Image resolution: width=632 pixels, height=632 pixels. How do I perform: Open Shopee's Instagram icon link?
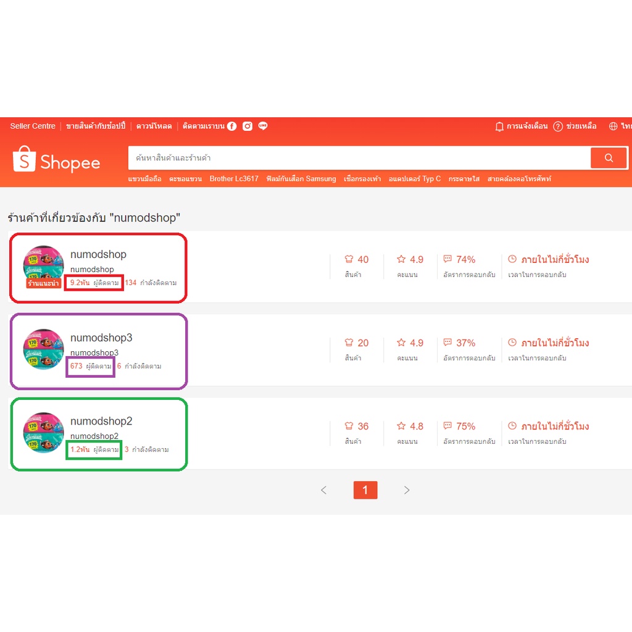click(x=247, y=126)
